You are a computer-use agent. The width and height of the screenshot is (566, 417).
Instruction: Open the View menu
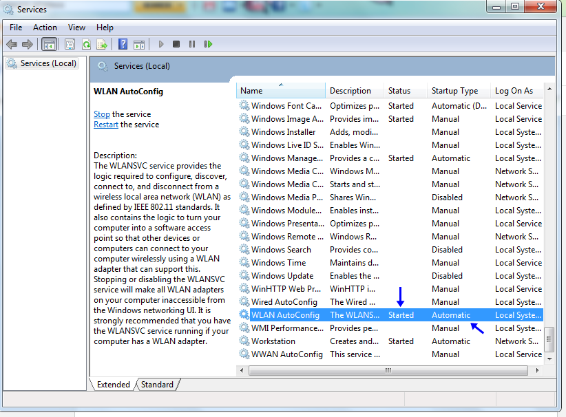76,28
